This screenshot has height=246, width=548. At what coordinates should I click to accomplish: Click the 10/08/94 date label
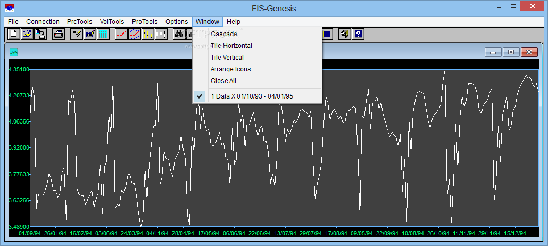coord(413,233)
